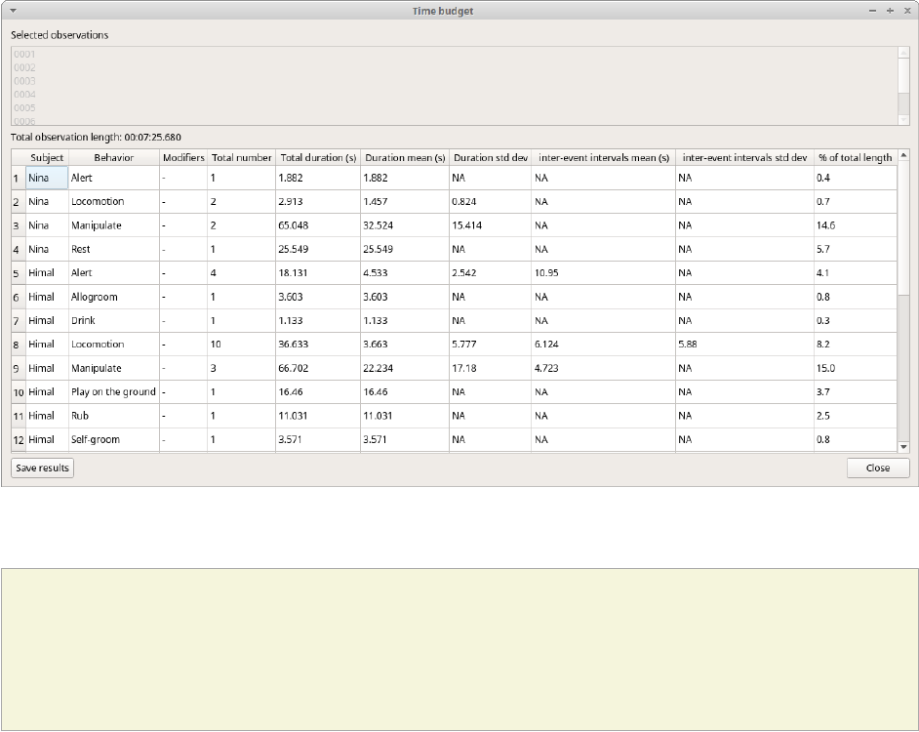Viewport: 919px width, 732px height.
Task: Select the Nina cell in row 1
Action: [x=46, y=178]
